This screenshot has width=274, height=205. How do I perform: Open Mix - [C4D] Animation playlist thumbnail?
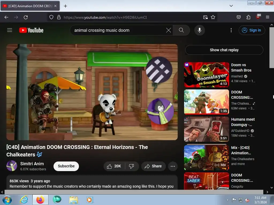coord(207,157)
